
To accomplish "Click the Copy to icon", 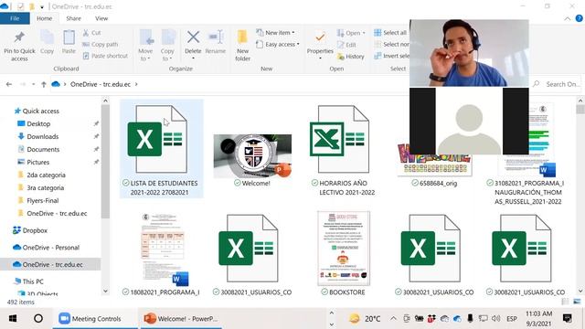I will (x=167, y=37).
